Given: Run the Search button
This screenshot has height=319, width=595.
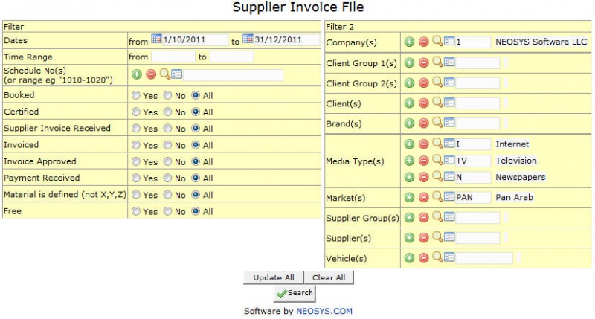Looking at the screenshot, I should click(295, 293).
